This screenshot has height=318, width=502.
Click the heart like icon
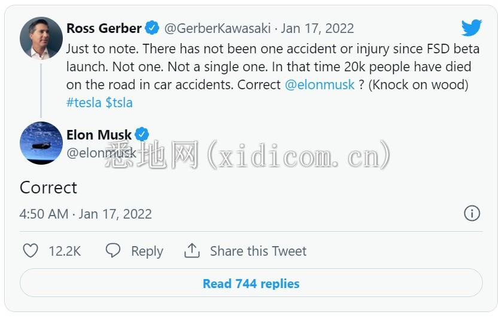[x=31, y=250]
